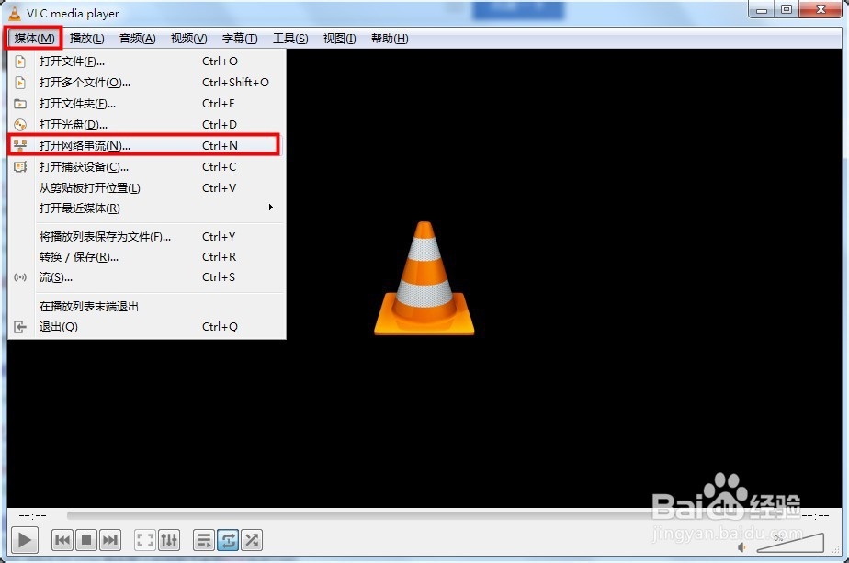Toggle loop repeat mode button
Screen dimensions: 849x563
228,540
